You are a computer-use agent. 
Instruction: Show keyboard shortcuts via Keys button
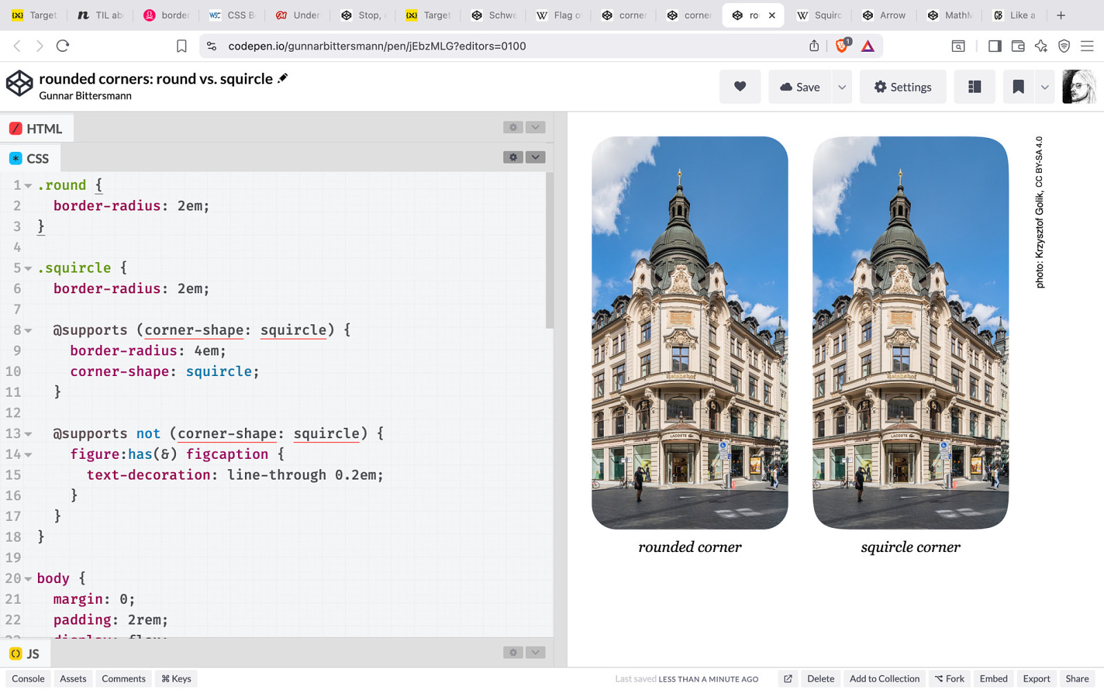(176, 679)
